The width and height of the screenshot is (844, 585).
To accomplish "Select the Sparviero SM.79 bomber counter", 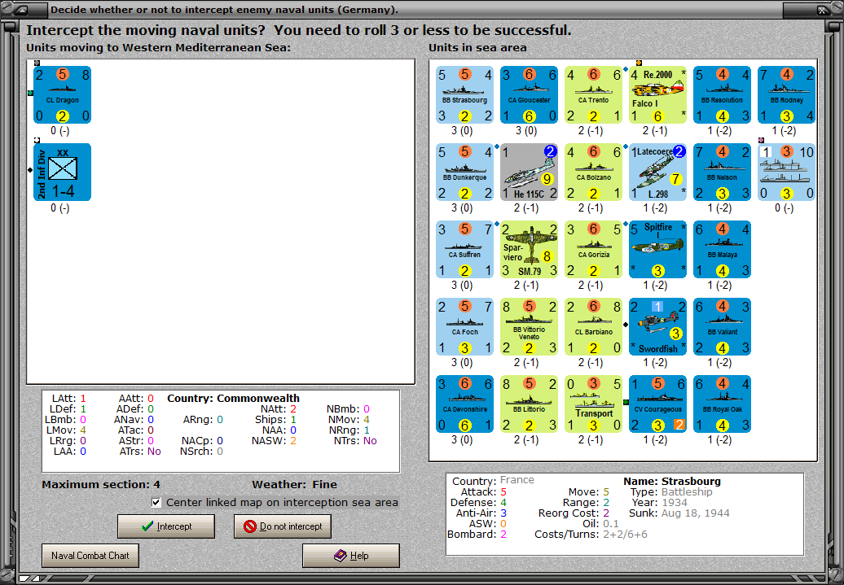I will (529, 249).
